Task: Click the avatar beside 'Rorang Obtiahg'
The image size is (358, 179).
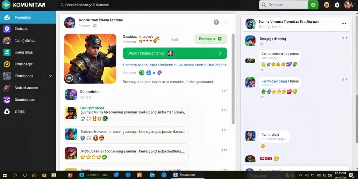Action: (250, 41)
